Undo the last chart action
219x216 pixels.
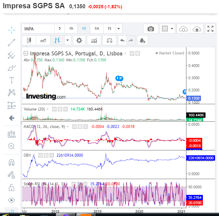tap(123, 40)
